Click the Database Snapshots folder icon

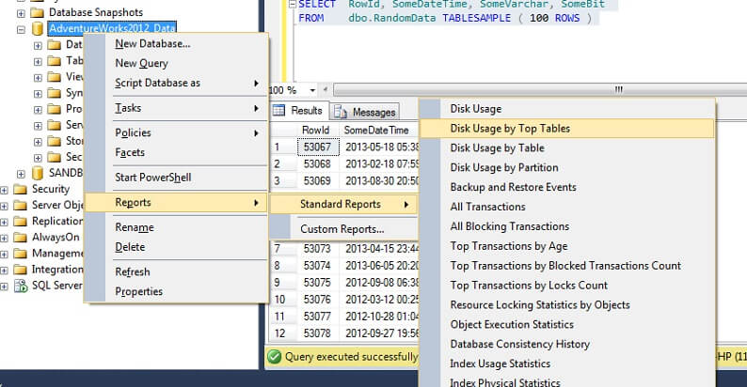coord(37,12)
